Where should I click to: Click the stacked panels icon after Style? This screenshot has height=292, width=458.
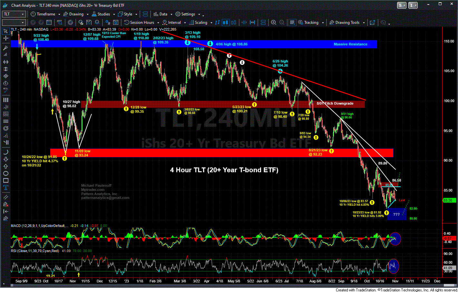click(x=145, y=14)
